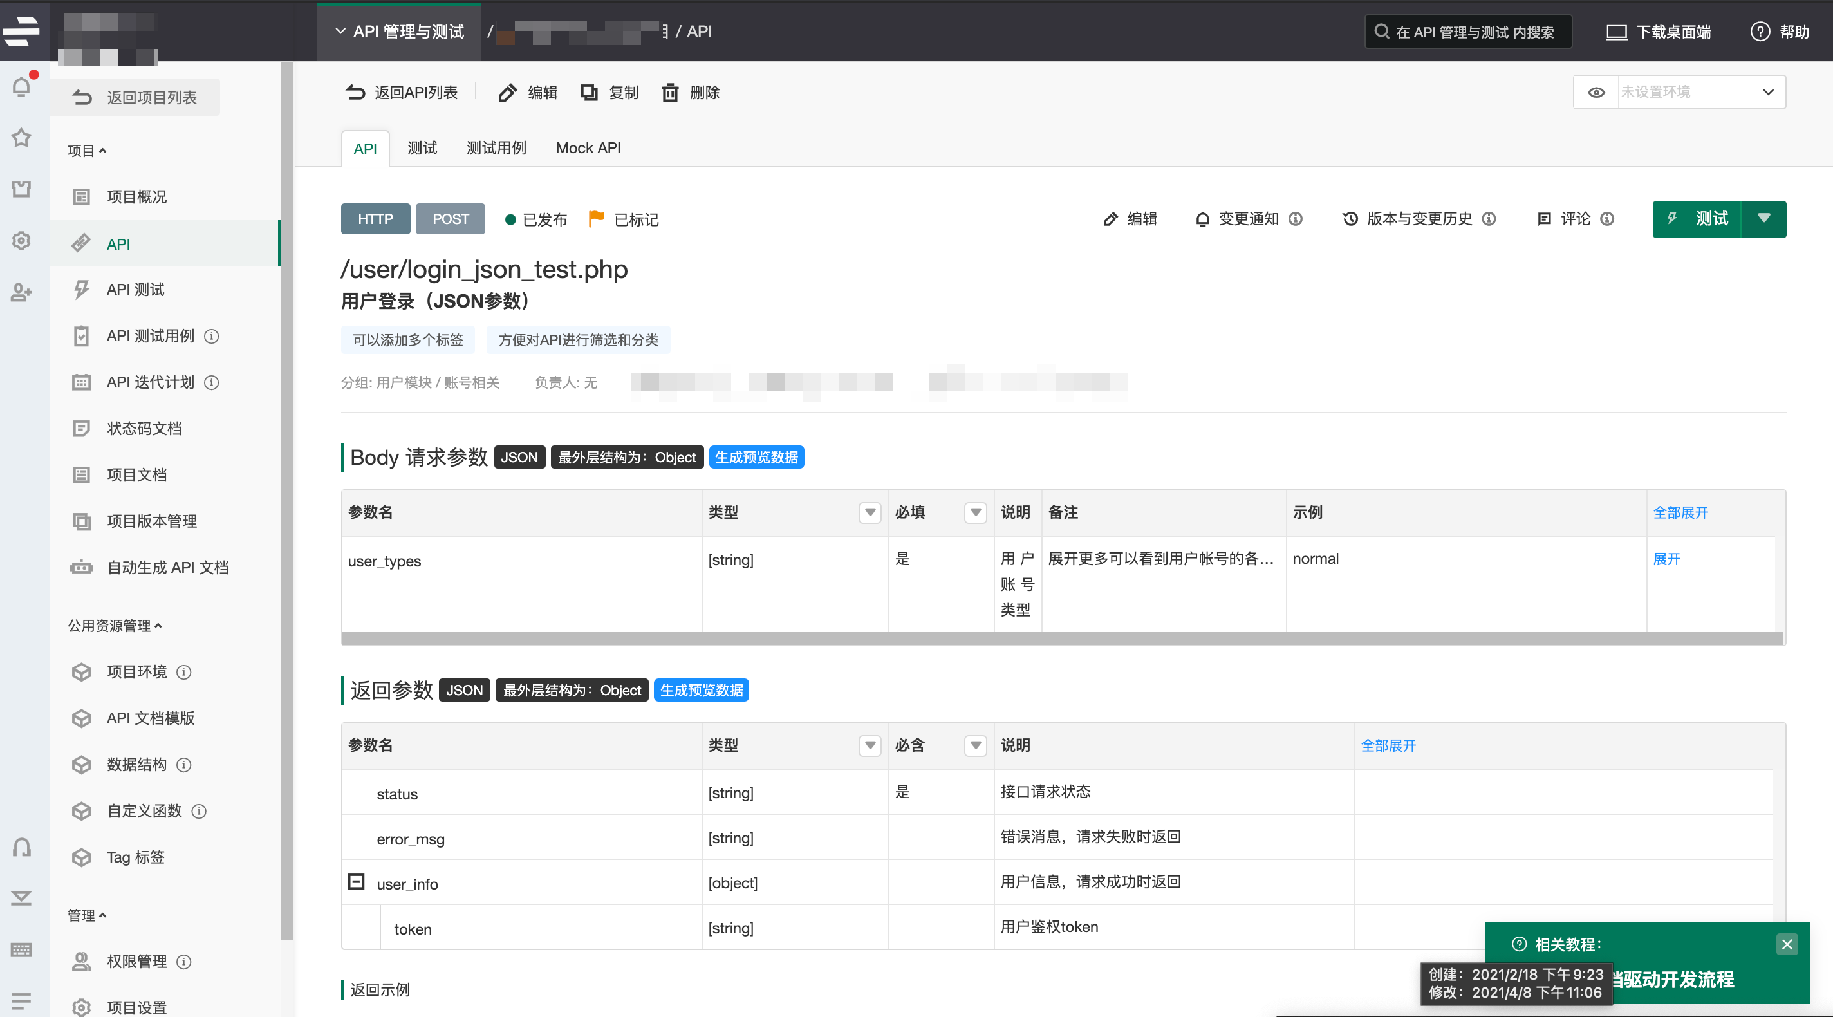1833x1017 pixels.
Task: Close the 相关教程 popup
Action: point(1786,944)
